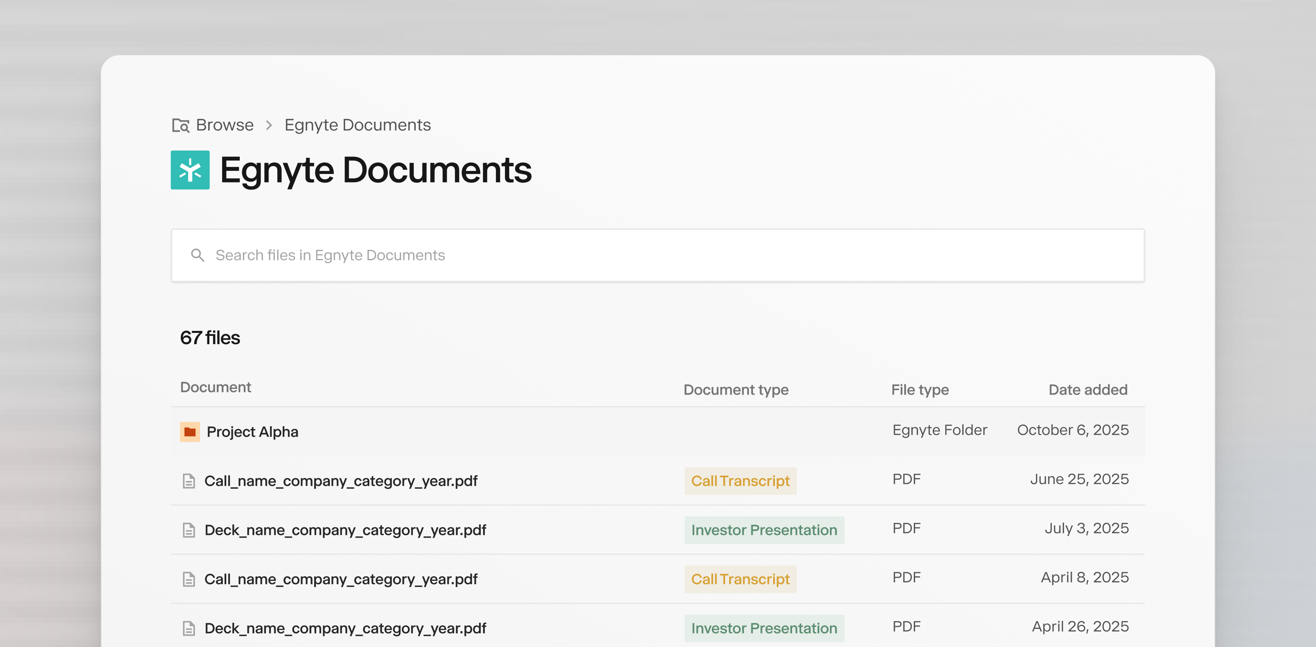Viewport: 1316px width, 647px height.
Task: Click the document icon on the April 8 transcript row
Action: pyautogui.click(x=190, y=579)
